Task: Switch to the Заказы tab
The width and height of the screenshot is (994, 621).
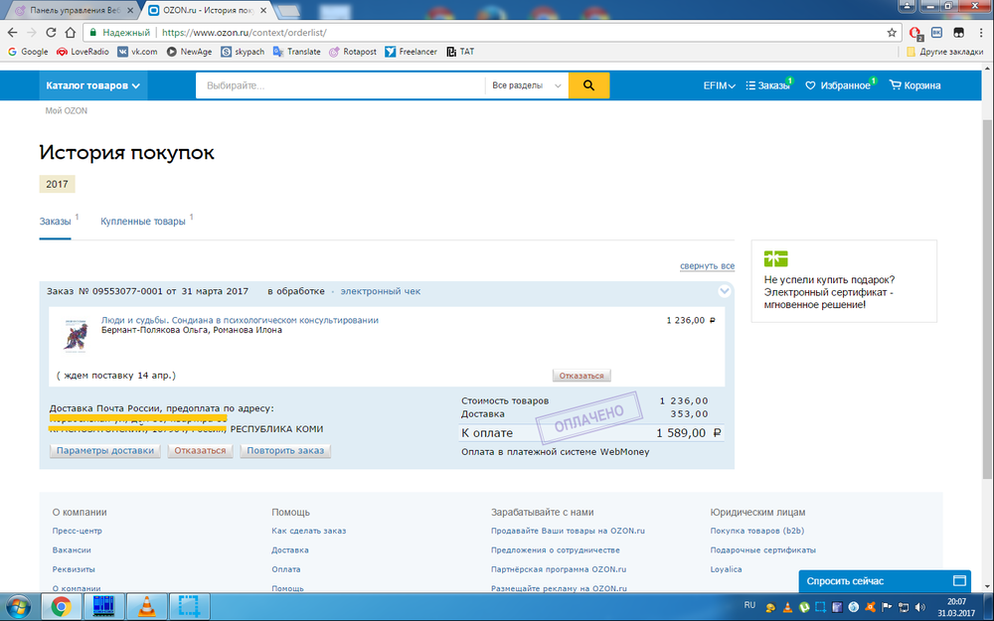Action: point(55,222)
